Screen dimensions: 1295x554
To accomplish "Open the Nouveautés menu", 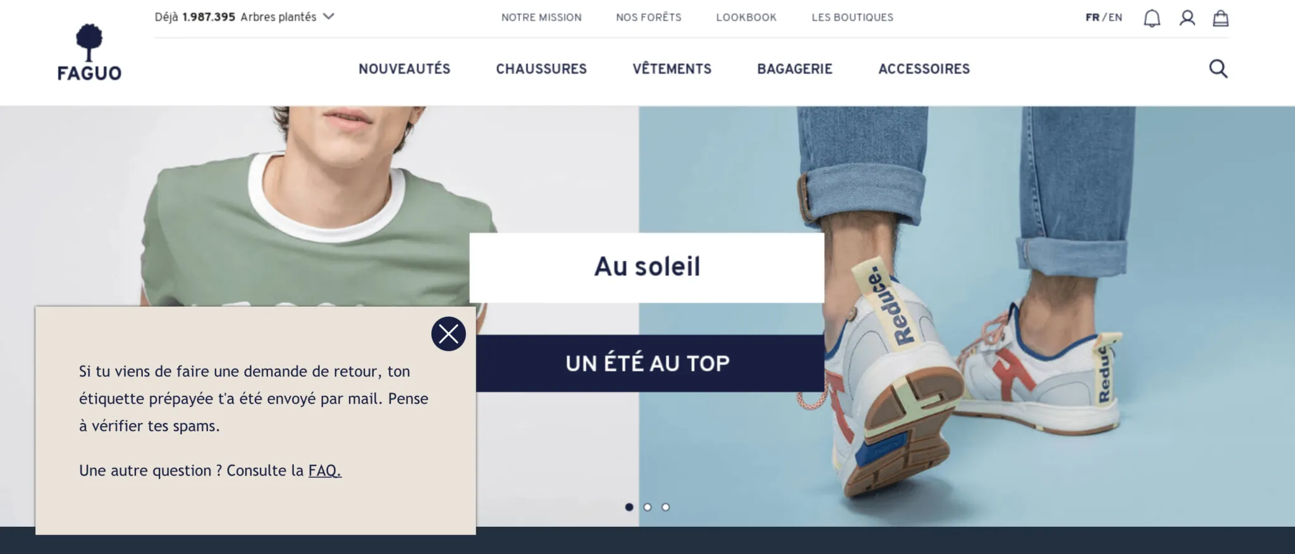I will pos(405,69).
